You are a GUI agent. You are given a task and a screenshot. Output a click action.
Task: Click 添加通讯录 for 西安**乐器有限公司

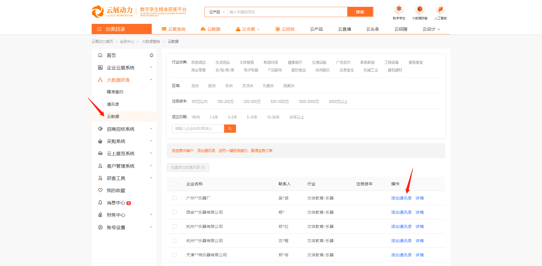(401, 212)
